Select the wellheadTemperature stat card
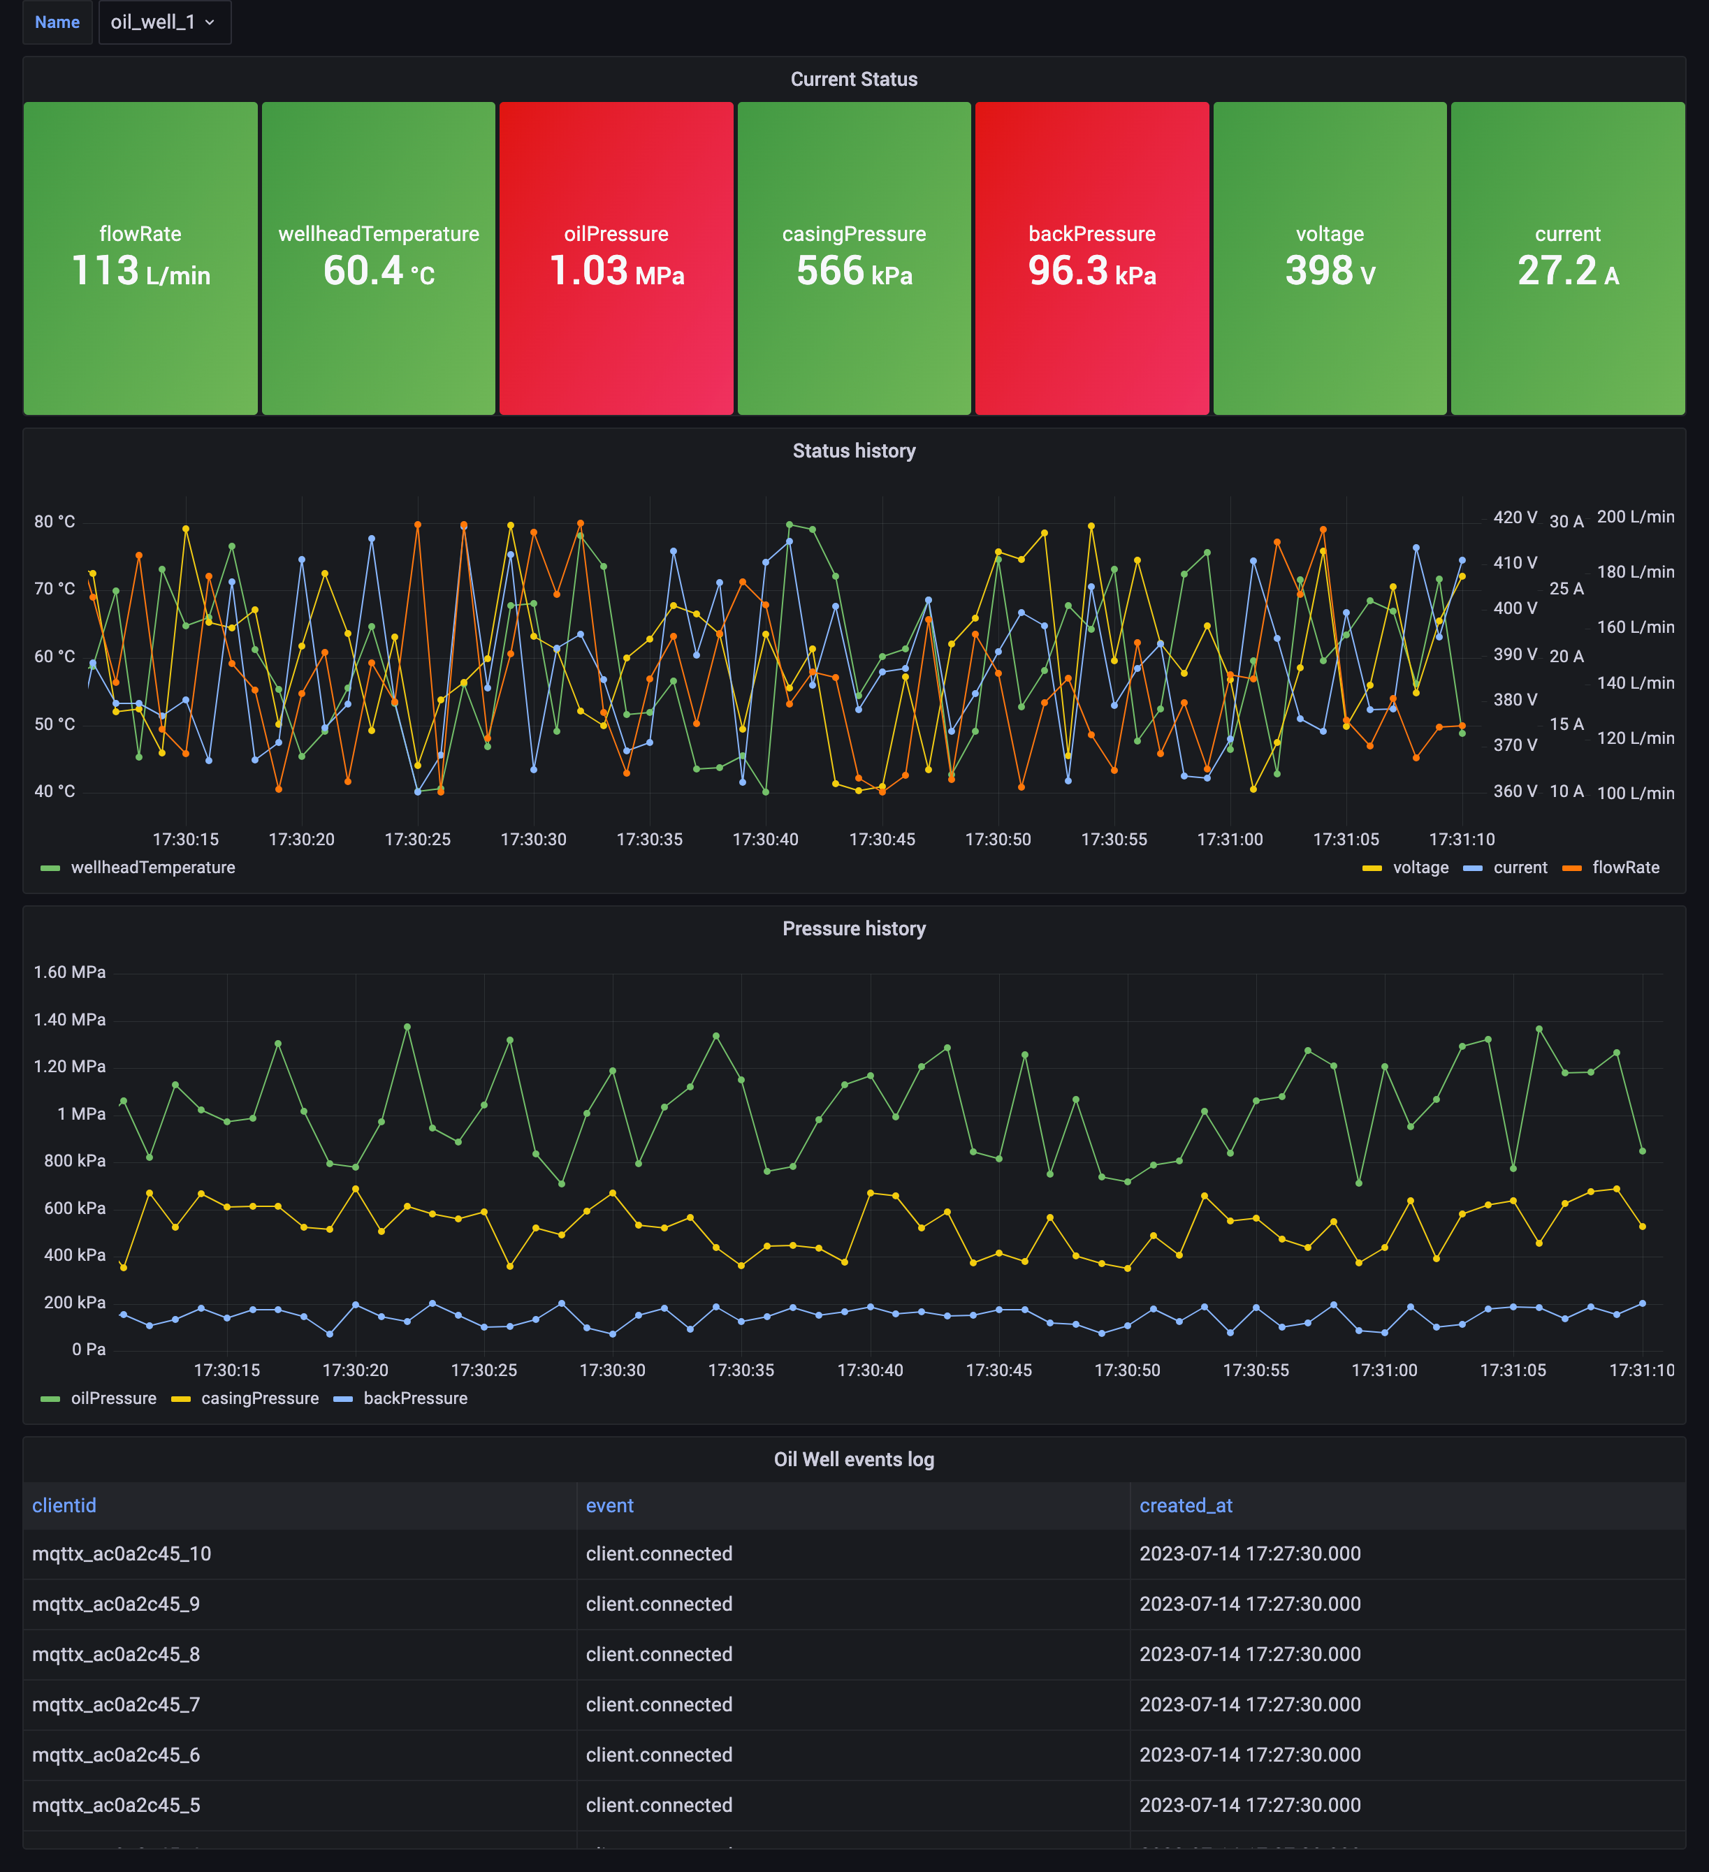This screenshot has height=1872, width=1709. coord(379,258)
